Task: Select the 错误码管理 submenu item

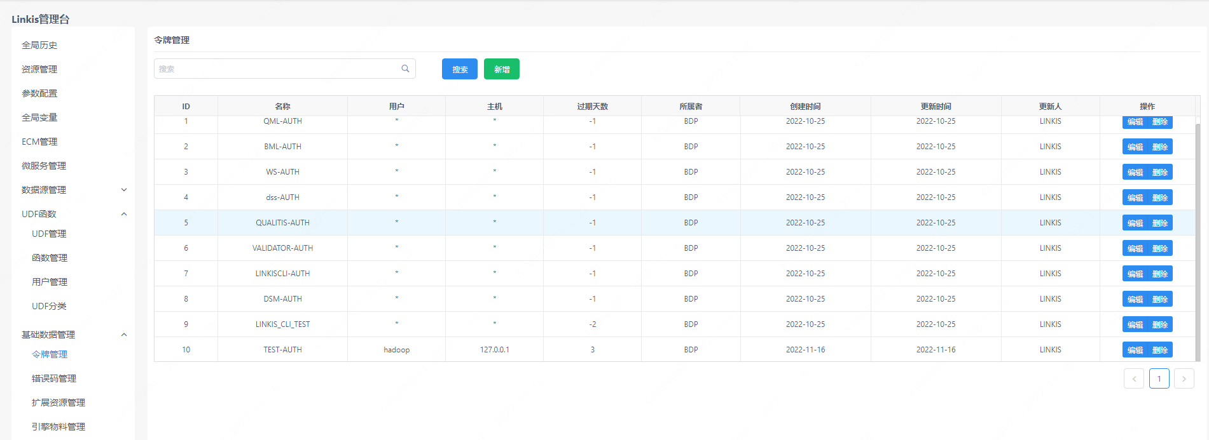Action: pos(54,378)
